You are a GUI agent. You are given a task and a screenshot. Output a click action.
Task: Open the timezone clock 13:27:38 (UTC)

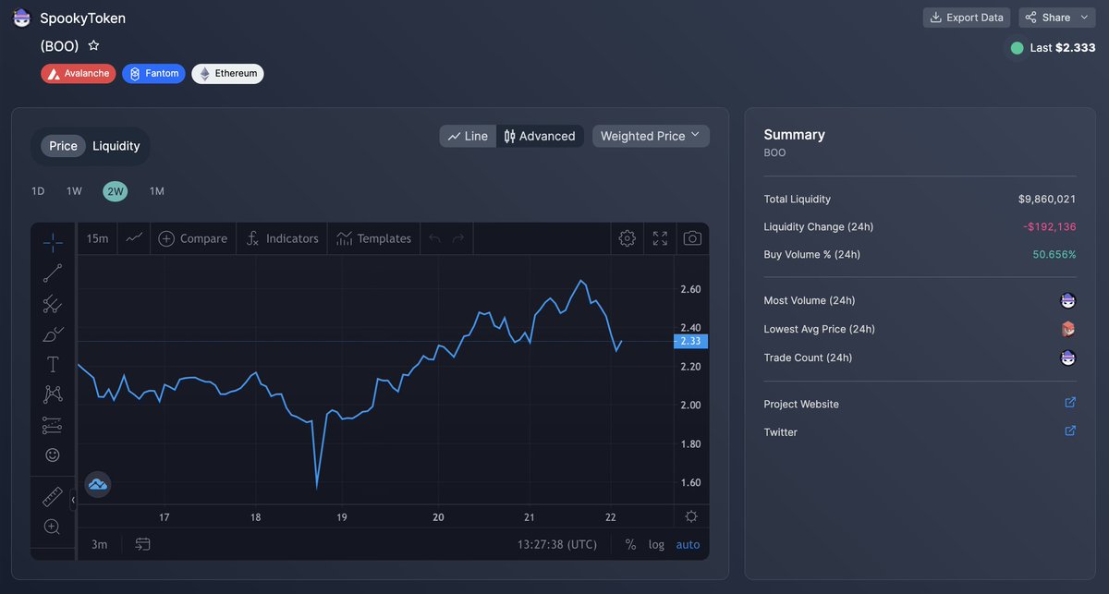[557, 544]
